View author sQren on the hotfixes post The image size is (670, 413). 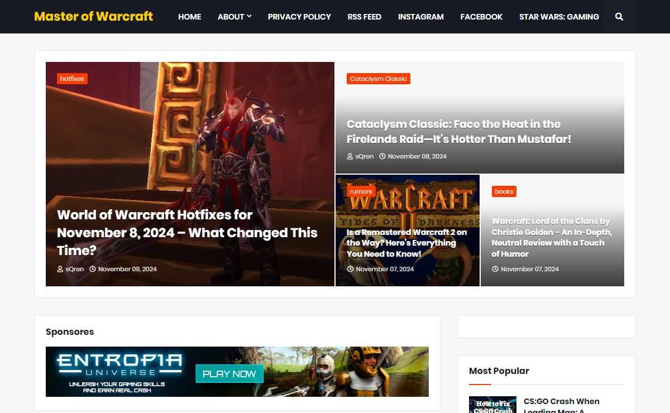[74, 269]
